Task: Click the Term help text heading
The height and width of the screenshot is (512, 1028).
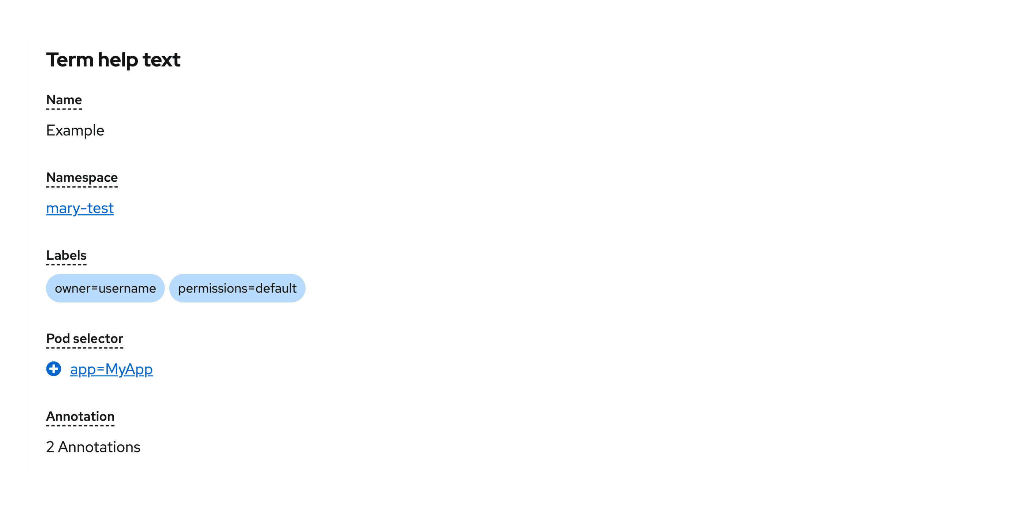Action: click(x=113, y=60)
